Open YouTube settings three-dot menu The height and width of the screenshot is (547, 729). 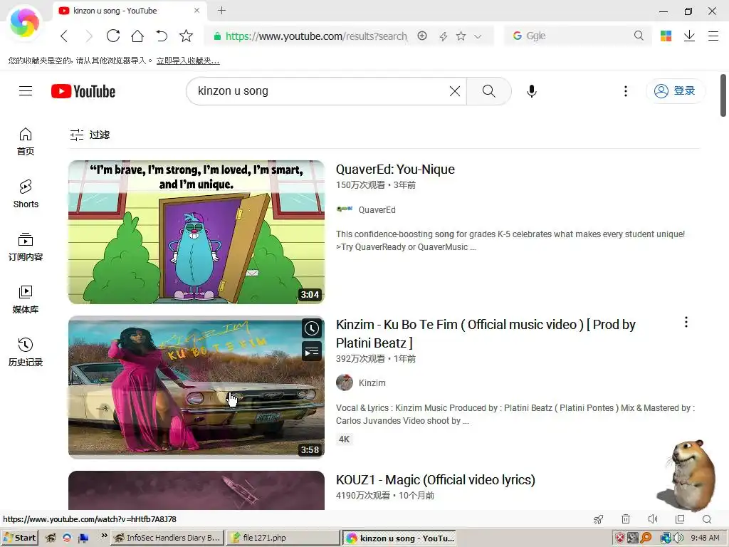(x=626, y=91)
